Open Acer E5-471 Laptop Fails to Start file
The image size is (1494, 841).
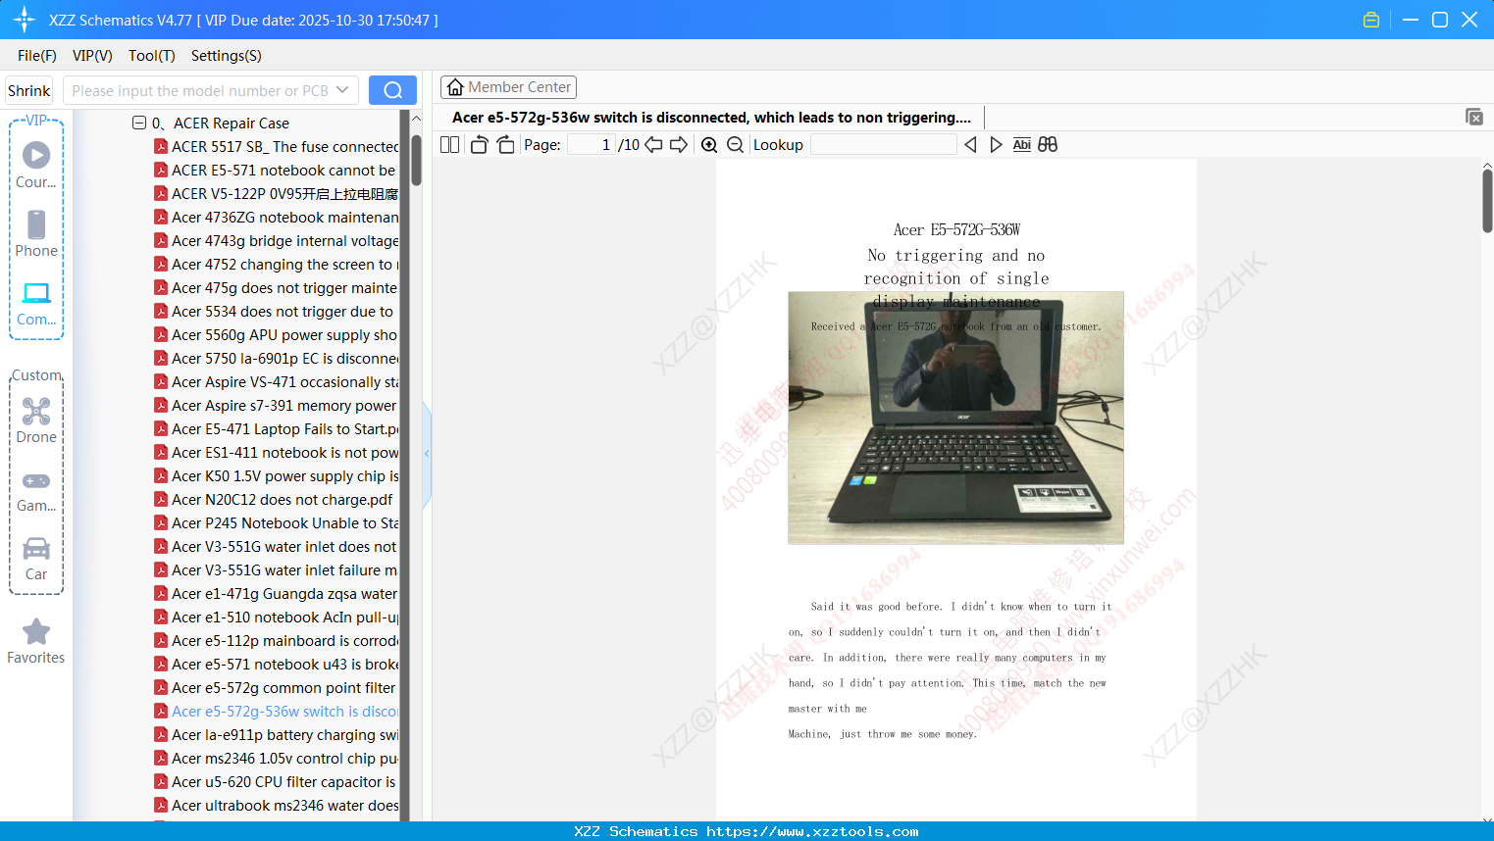tap(276, 429)
